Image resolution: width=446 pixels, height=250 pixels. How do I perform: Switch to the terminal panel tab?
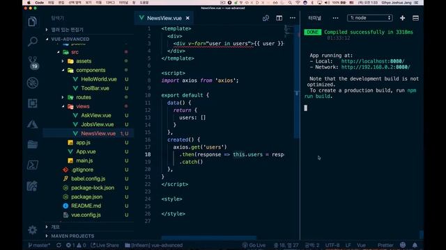pyautogui.click(x=314, y=18)
